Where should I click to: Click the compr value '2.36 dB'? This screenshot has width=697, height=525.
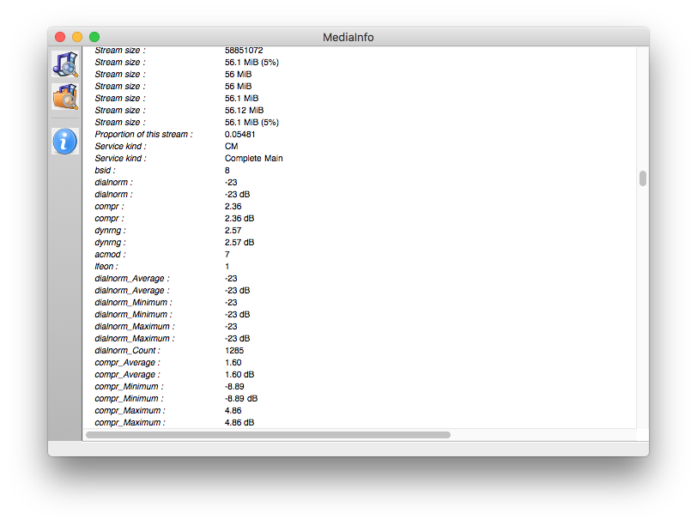pyautogui.click(x=239, y=218)
